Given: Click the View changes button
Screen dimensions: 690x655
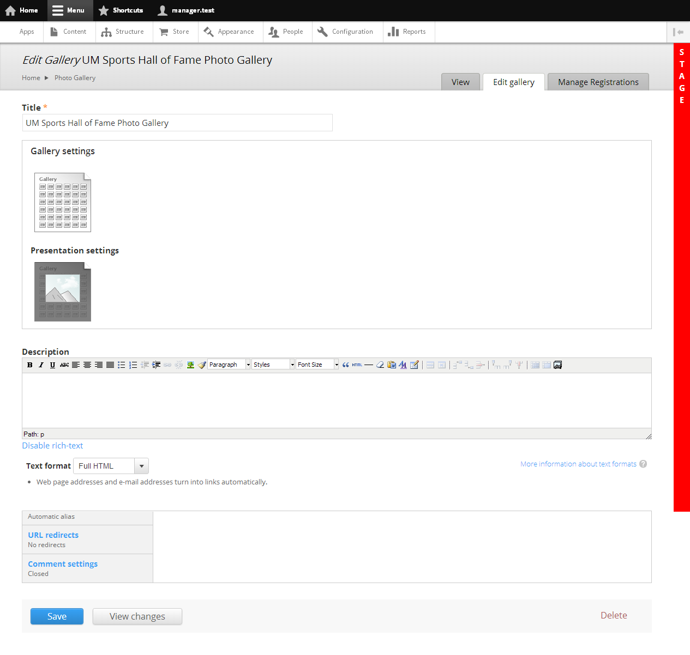Looking at the screenshot, I should 137,616.
